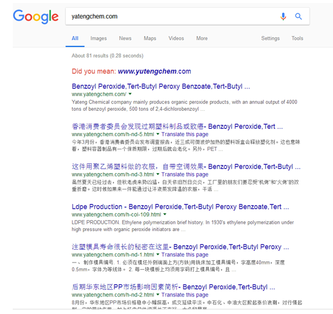Viewport: 333px width, 314px height.
Task: Expand arrow beside h-nd-1.html URL
Action: (158, 254)
